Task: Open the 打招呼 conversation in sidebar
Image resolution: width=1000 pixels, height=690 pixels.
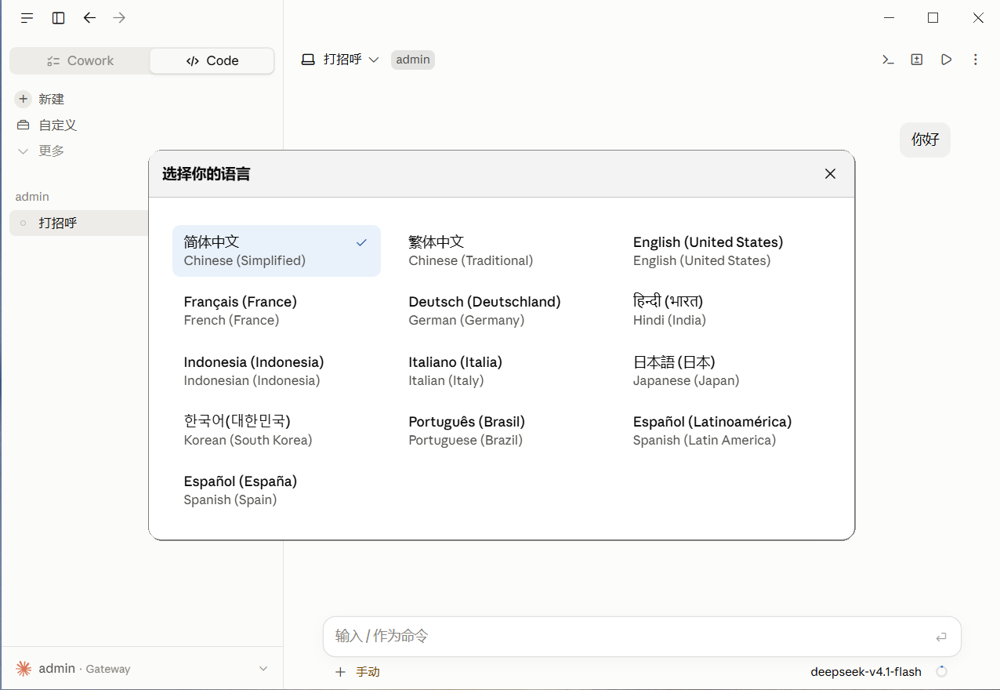Action: (79, 223)
